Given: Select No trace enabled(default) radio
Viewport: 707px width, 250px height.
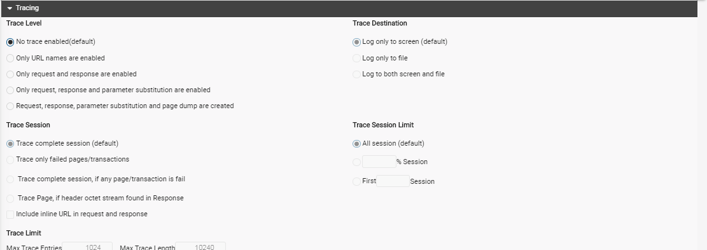Looking at the screenshot, I should tap(10, 43).
